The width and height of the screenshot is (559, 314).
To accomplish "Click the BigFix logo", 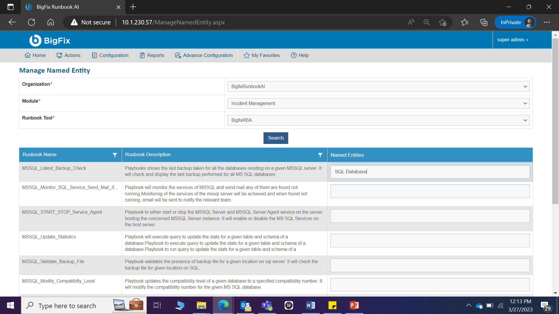I will (50, 40).
